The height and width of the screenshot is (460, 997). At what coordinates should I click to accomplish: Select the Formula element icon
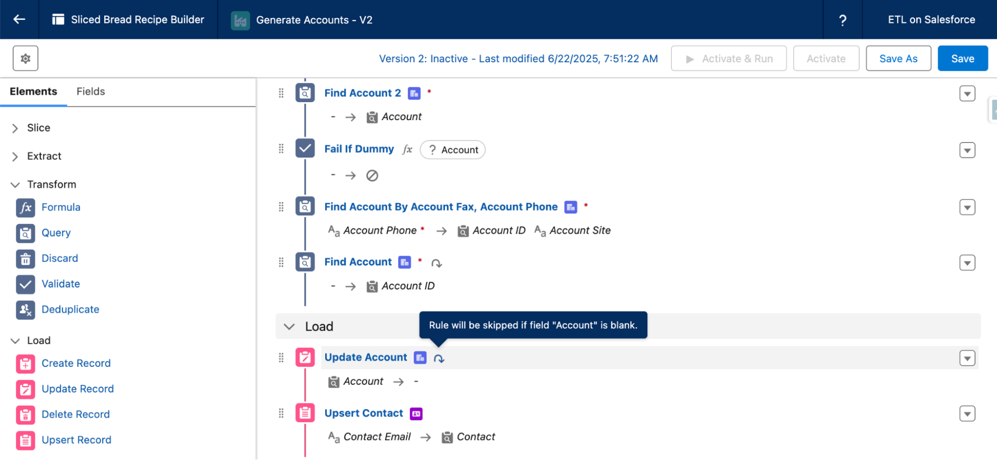25,207
